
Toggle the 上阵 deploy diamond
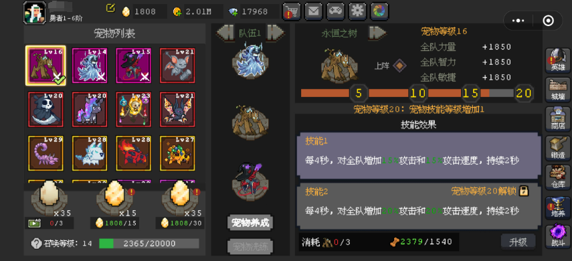click(x=400, y=66)
